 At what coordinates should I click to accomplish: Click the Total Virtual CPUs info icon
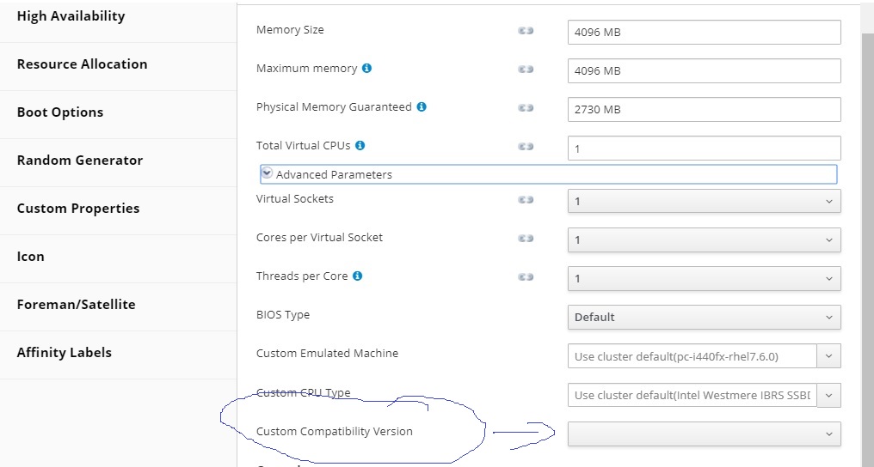(360, 146)
